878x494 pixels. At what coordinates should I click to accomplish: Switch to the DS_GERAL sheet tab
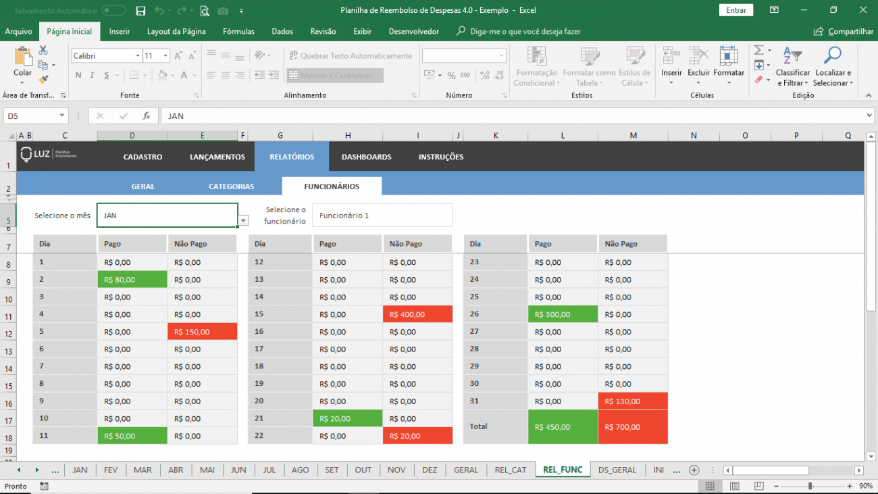617,470
